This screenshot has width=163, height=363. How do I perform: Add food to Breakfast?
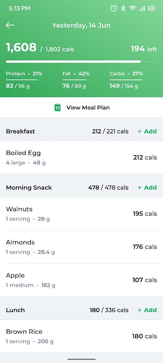(147, 131)
